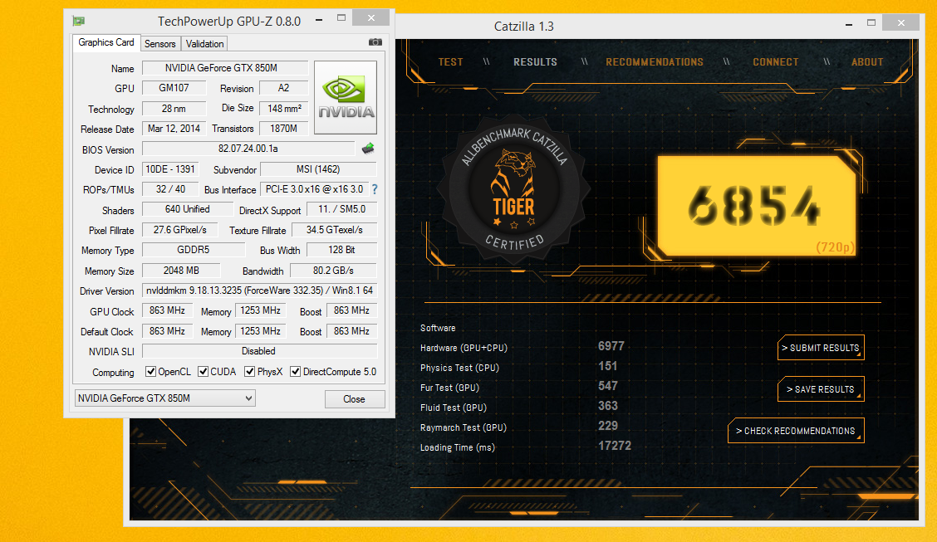Click the GPU Clock field 863 MHz

point(167,311)
